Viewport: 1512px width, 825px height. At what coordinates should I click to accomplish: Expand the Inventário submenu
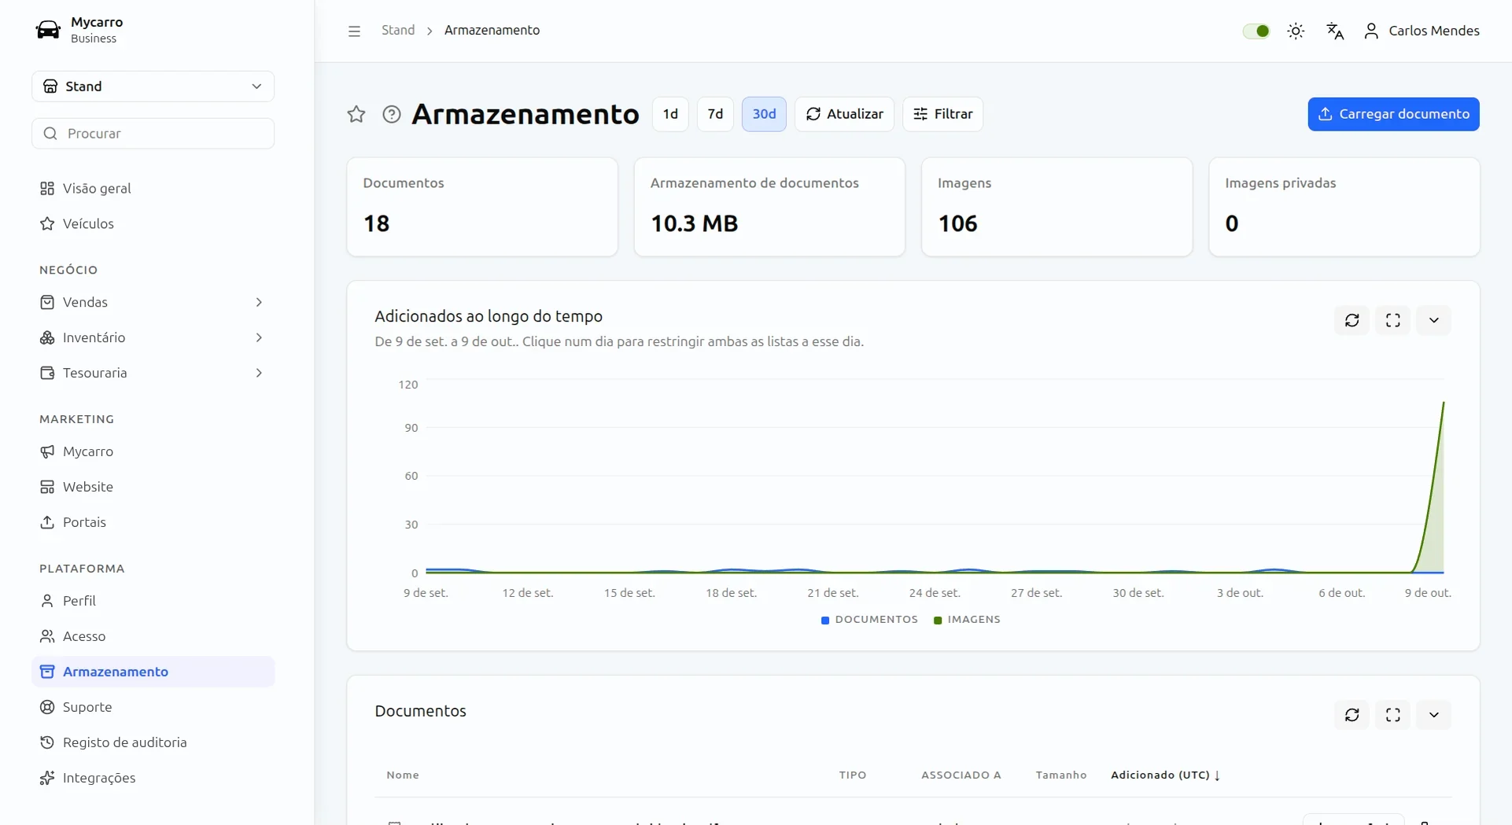pyautogui.click(x=153, y=337)
